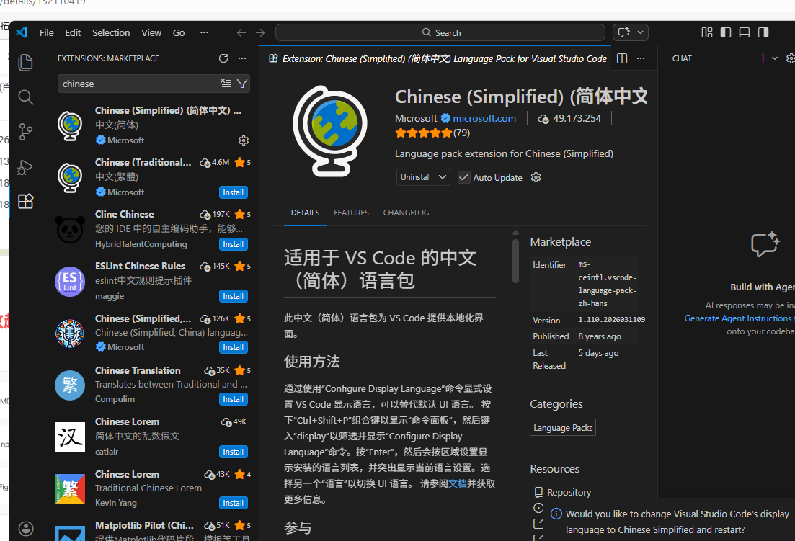
Task: Install Chinese Lorem by Kevin Yang
Action: [x=234, y=503]
